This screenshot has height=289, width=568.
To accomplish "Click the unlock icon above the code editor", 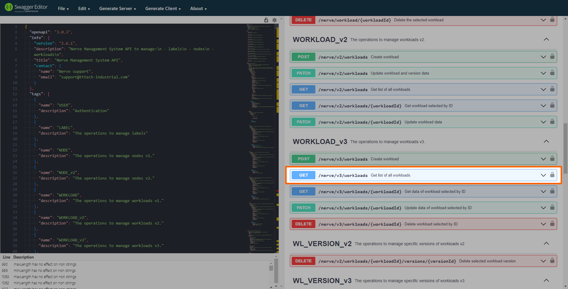I will [266, 20].
